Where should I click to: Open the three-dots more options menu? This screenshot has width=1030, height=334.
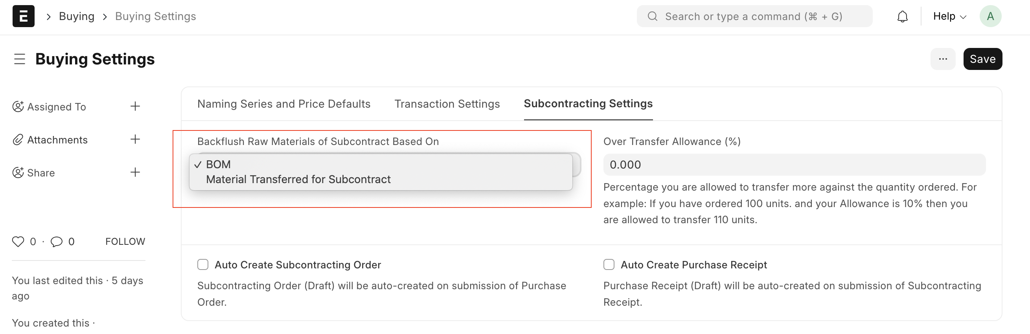(x=942, y=59)
